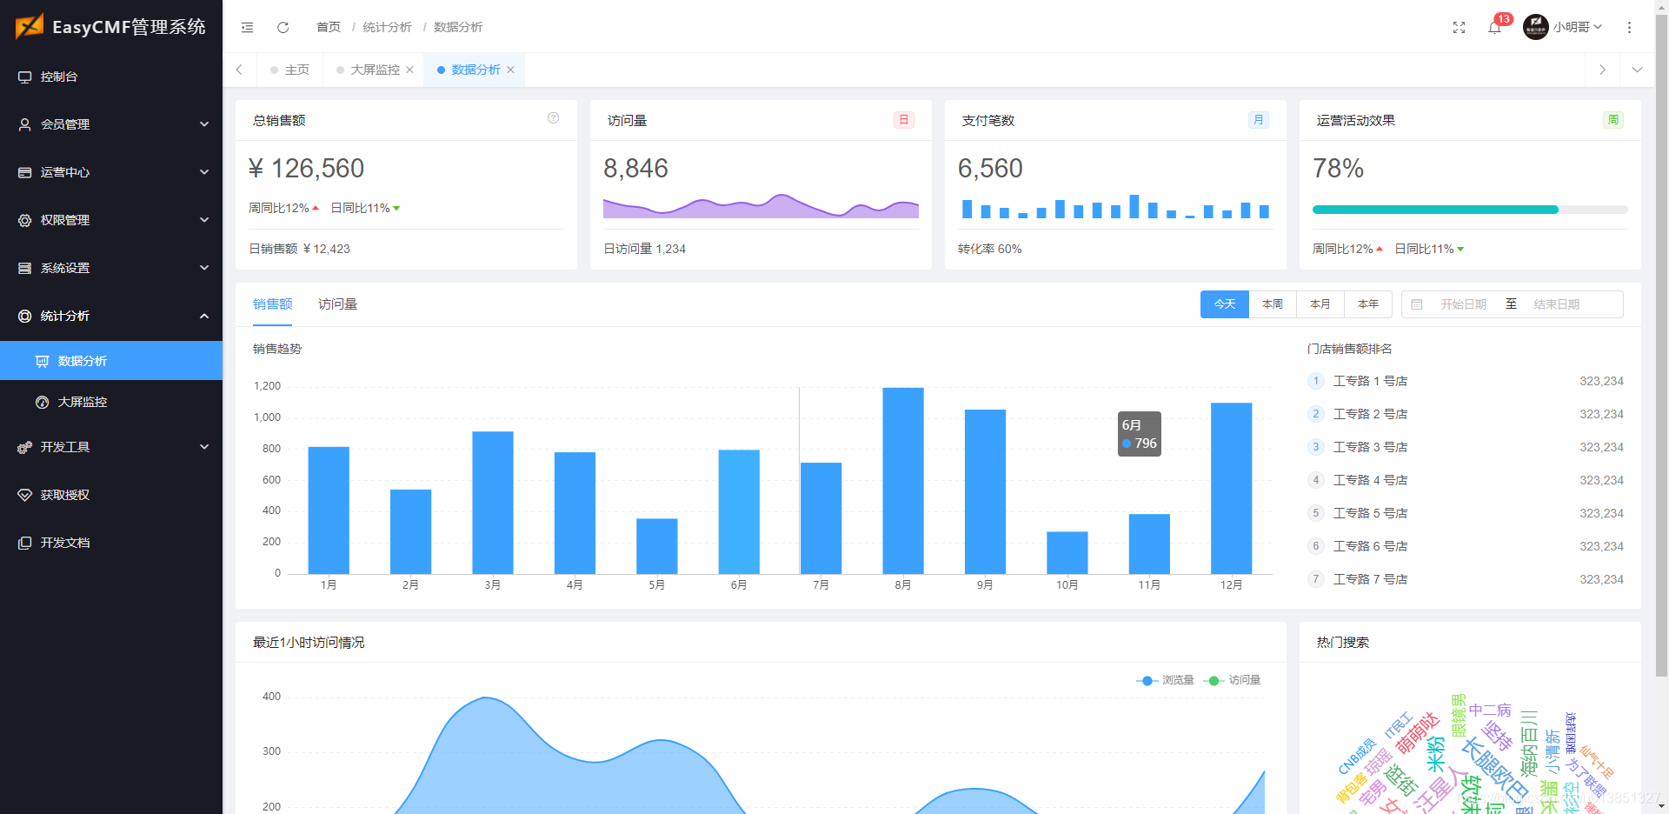Click the 数据分析 presentation icon
Image resolution: width=1669 pixels, height=814 pixels.
(42, 361)
